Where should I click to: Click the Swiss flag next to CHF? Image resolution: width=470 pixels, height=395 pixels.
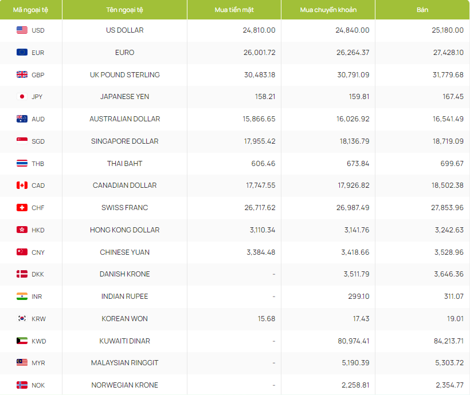pyautogui.click(x=22, y=208)
